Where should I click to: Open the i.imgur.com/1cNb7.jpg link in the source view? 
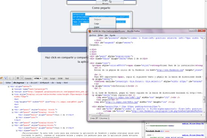(x=124, y=97)
